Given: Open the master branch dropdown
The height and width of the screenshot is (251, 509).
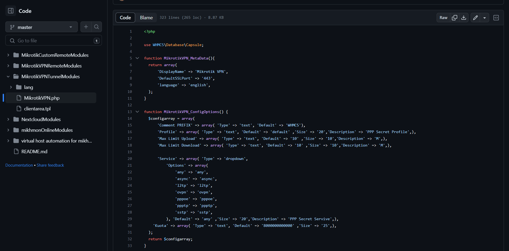Looking at the screenshot, I should pos(42,27).
